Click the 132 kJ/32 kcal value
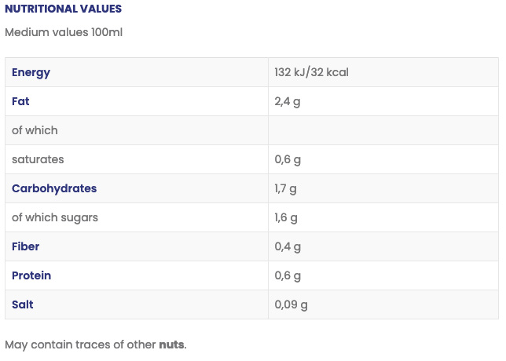 pos(311,72)
